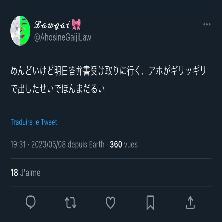The image size is (222, 222).
Task: Click the 2023/05/08 date
Action: (x=48, y=144)
